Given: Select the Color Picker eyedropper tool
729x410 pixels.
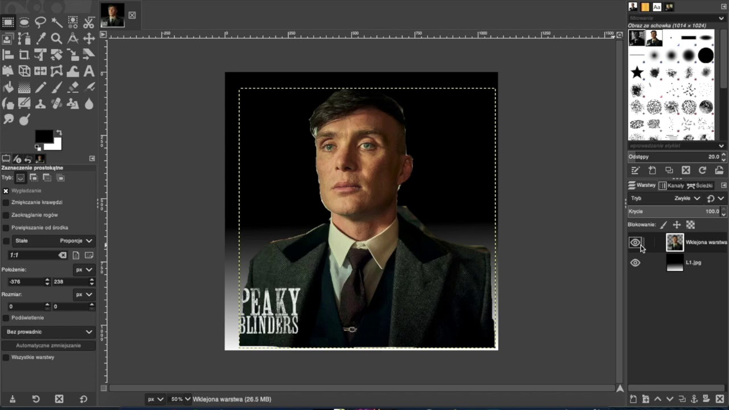Looking at the screenshot, I should (40, 39).
